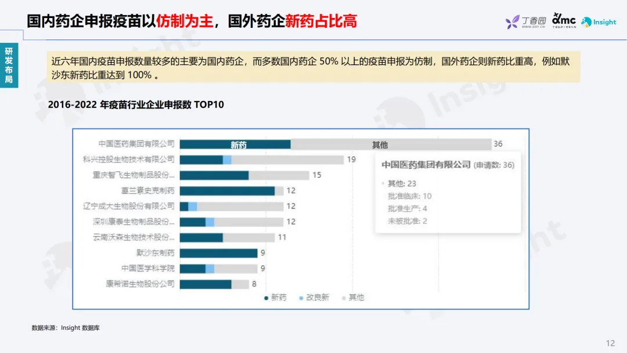Click the total value 15 label

click(x=317, y=175)
